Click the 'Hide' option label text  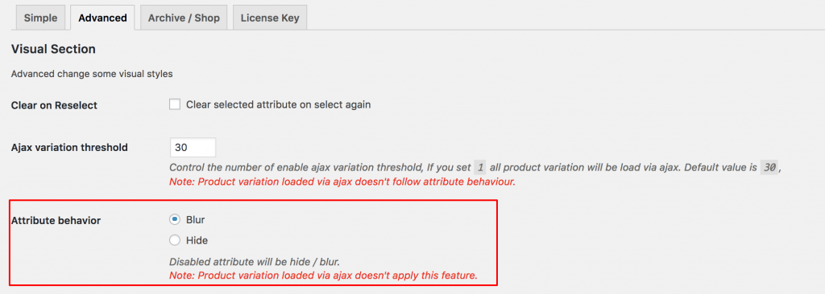197,240
